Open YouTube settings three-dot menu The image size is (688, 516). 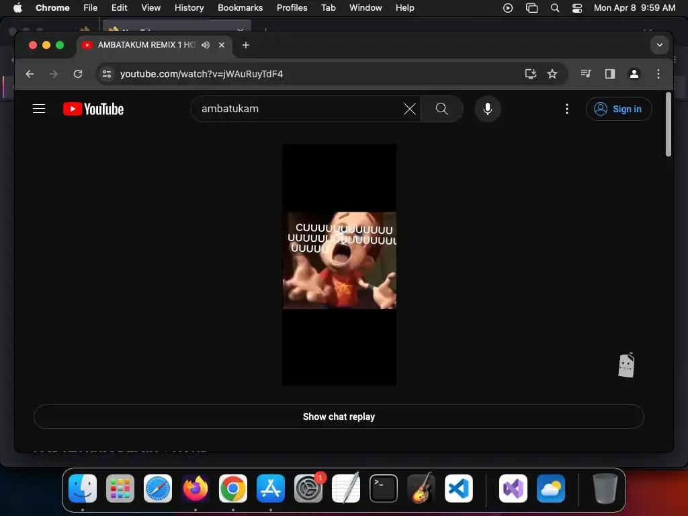coord(567,109)
